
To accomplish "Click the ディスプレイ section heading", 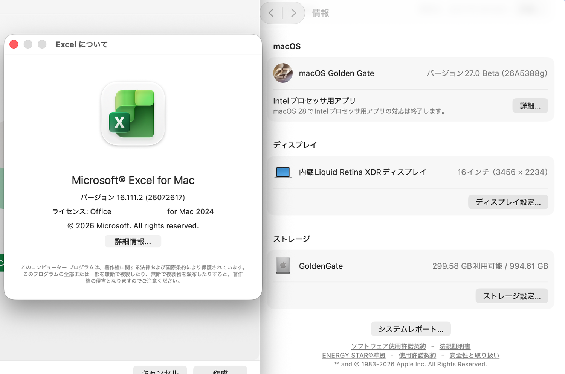I will tap(295, 145).
